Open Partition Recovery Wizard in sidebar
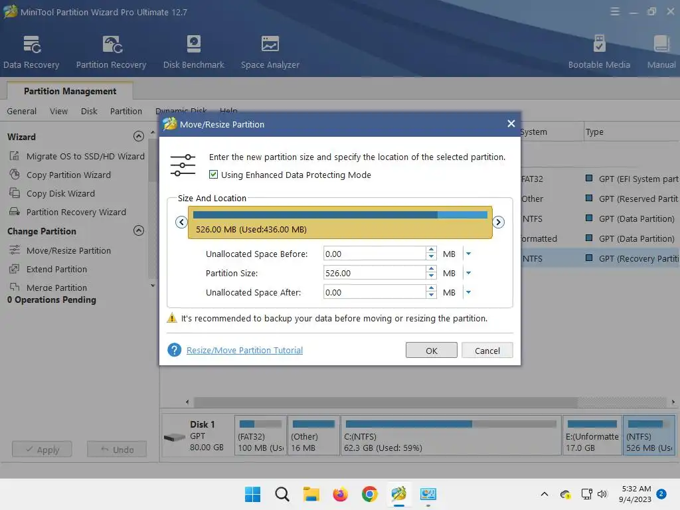Viewport: 680px width, 510px height. 68,212
